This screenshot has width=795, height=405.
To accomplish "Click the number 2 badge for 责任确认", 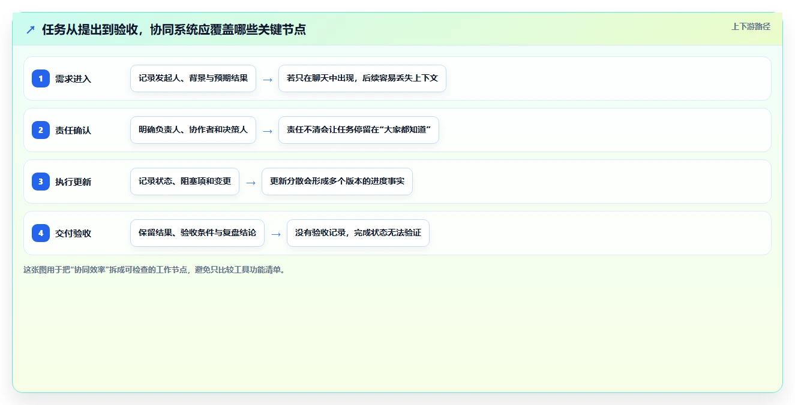I will click(x=41, y=130).
